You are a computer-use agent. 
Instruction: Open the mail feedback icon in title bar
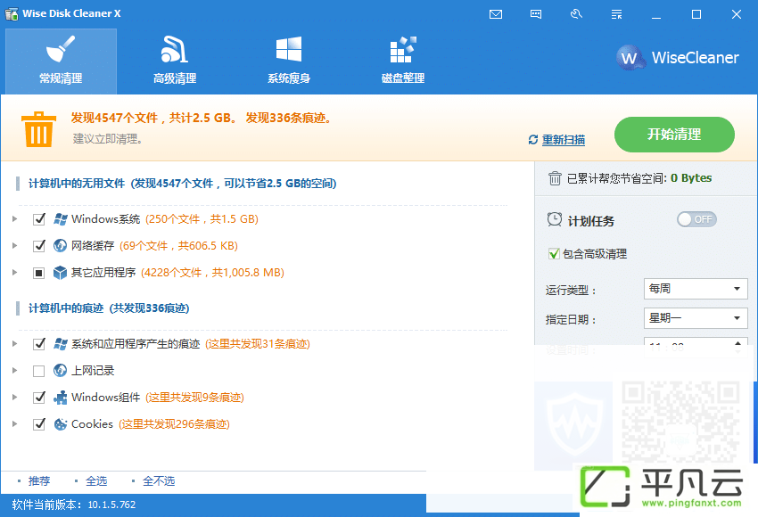coord(496,14)
